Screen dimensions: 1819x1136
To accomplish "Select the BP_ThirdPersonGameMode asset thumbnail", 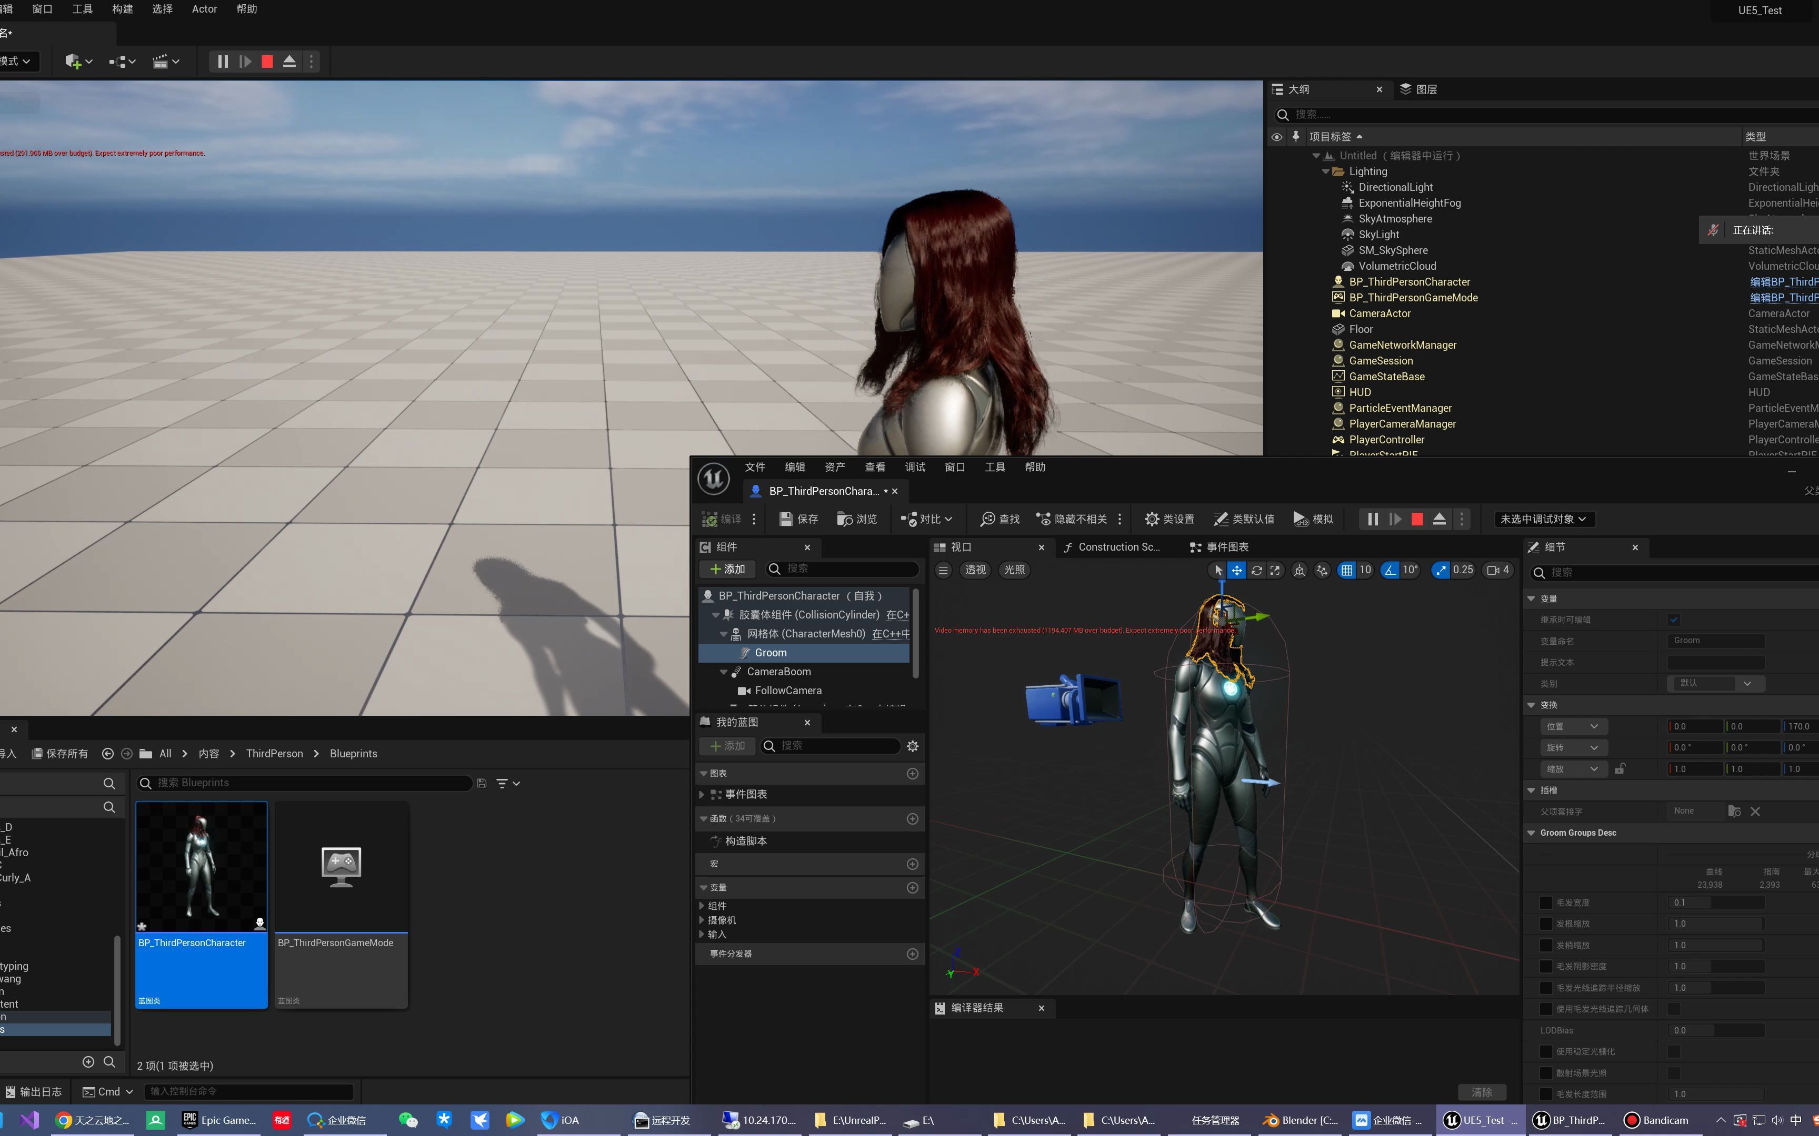I will tap(341, 867).
